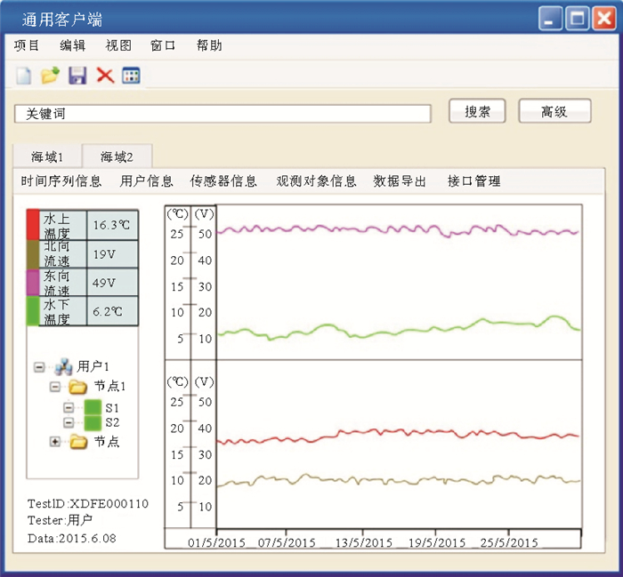
Task: Maximize the 通用客户端 window
Action: pyautogui.click(x=577, y=19)
